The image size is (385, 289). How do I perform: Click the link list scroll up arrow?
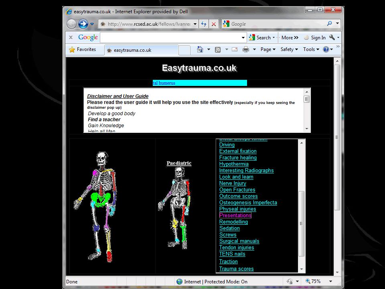point(302,142)
